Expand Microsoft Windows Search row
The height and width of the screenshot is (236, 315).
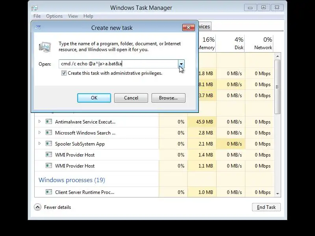tap(40, 133)
